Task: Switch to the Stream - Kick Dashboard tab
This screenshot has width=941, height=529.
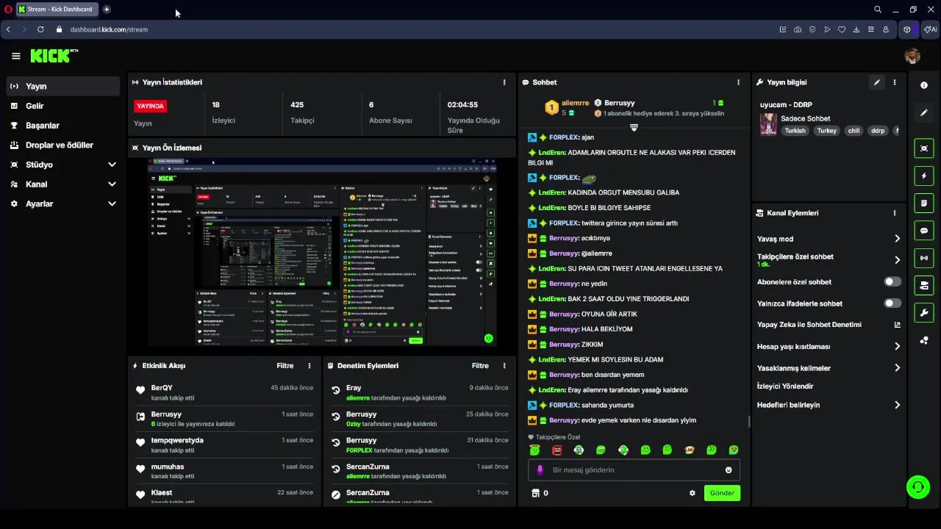Action: (x=56, y=10)
